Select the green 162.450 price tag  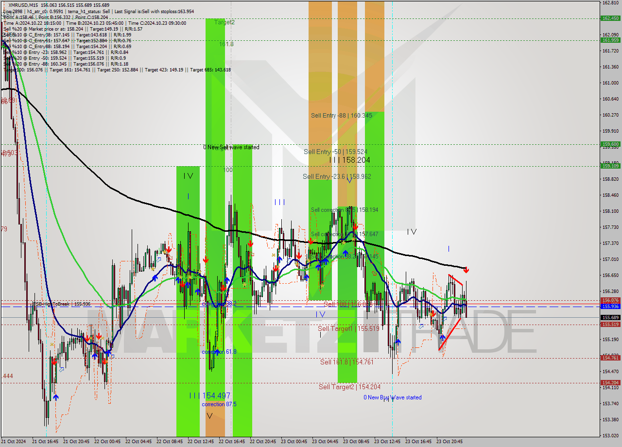[610, 18]
